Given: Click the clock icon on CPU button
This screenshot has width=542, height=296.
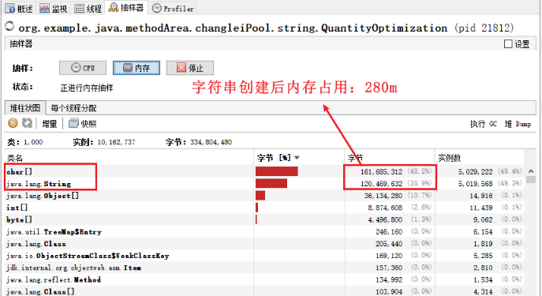Looking at the screenshot, I should coord(76,67).
